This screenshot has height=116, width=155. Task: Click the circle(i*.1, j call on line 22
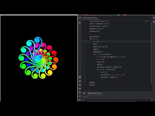[112, 75]
